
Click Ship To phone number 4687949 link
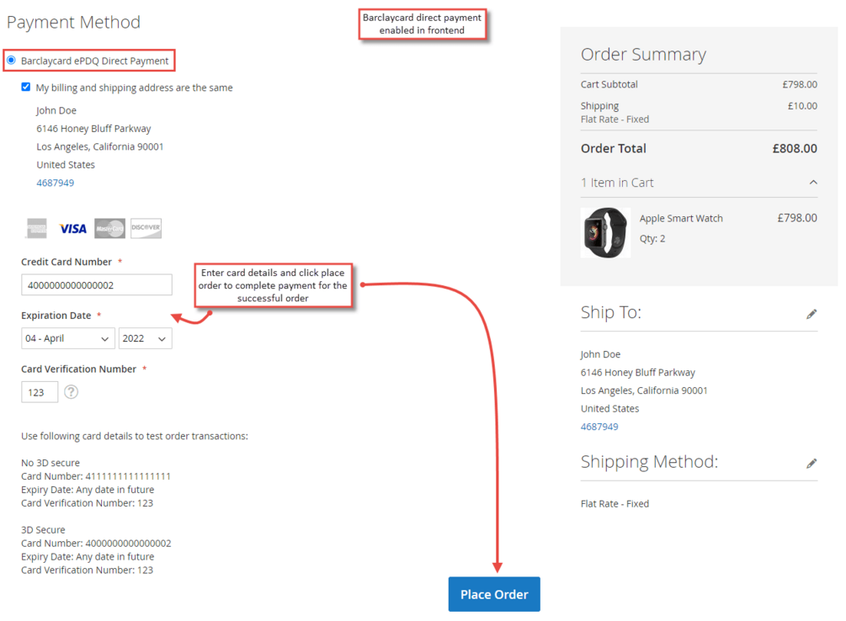pos(599,427)
